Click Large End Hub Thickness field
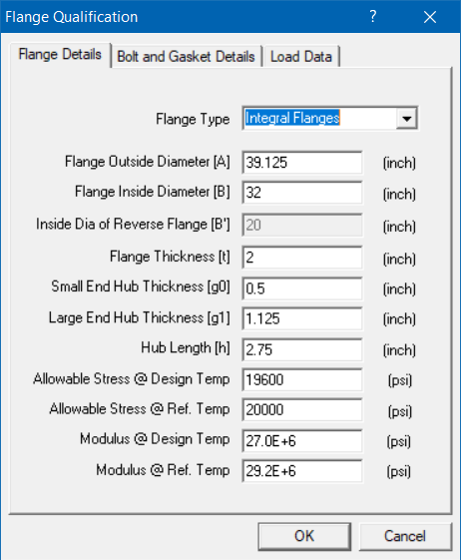This screenshot has height=560, width=461. [302, 318]
